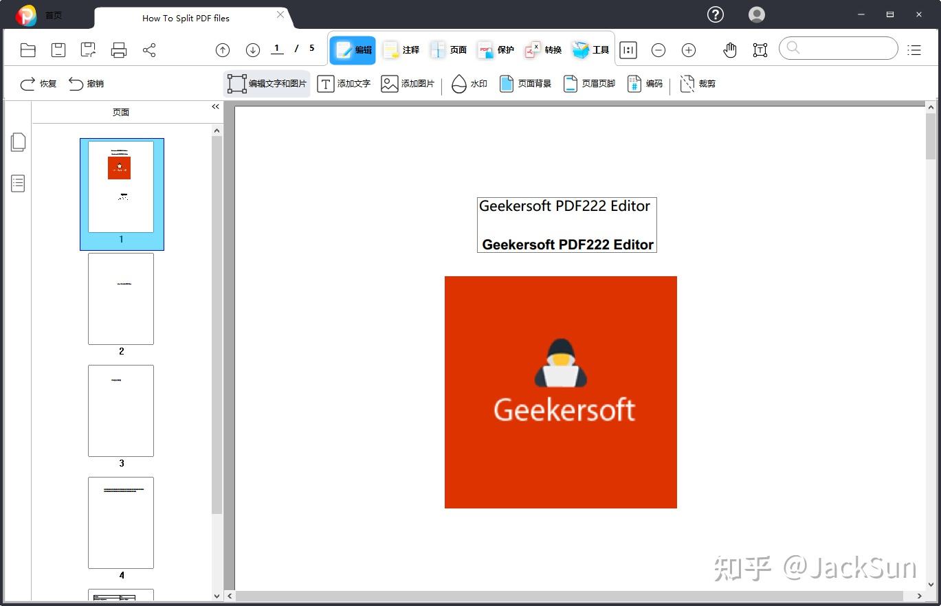Click the share icon
The height and width of the screenshot is (606, 941).
coord(148,49)
